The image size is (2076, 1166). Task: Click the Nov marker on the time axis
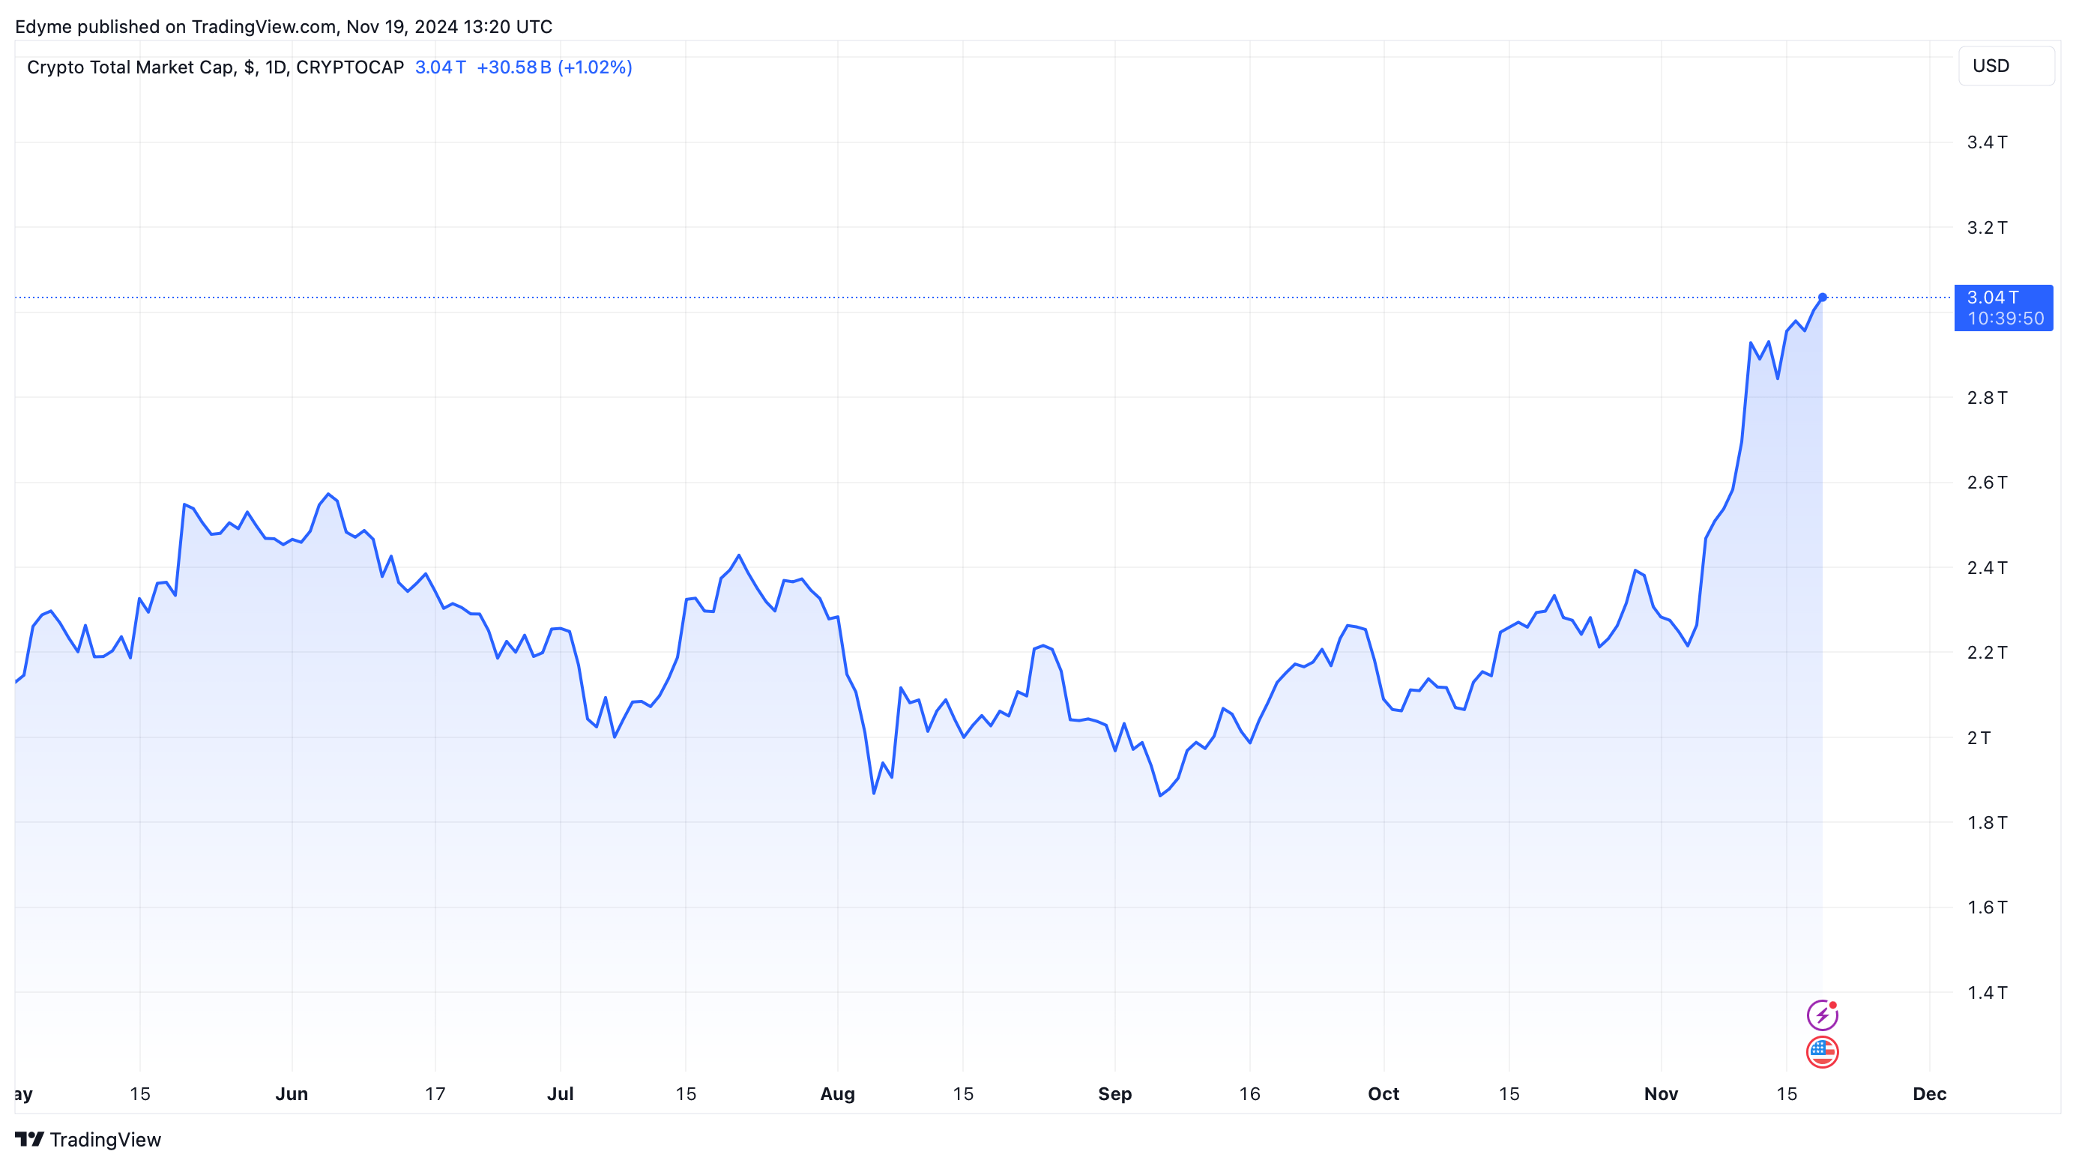[1660, 1093]
